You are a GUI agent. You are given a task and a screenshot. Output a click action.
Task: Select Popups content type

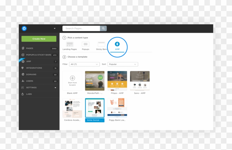pyautogui.click(x=86, y=46)
